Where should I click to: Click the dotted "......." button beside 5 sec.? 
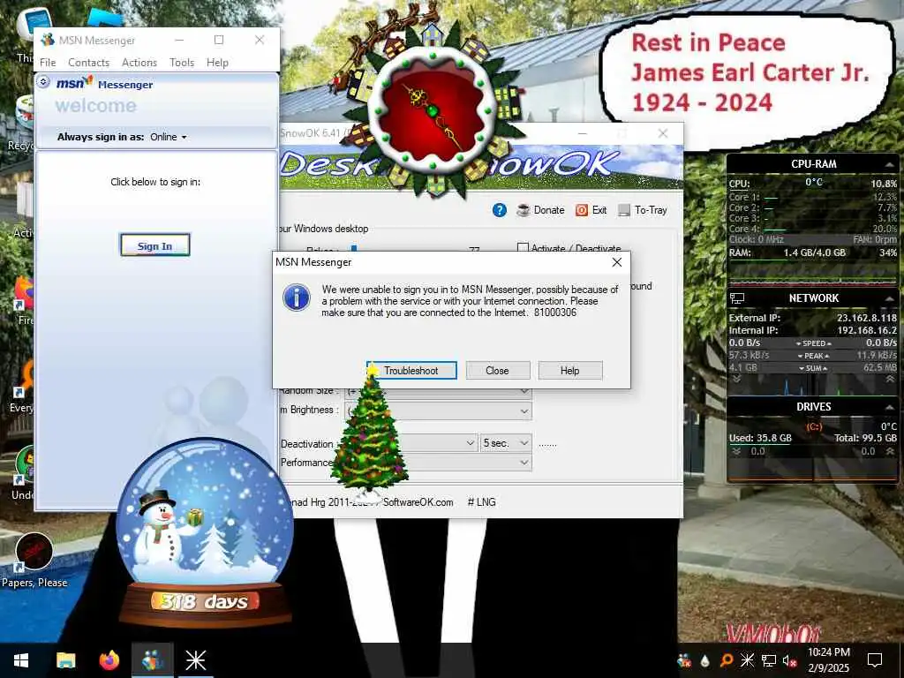pos(547,445)
